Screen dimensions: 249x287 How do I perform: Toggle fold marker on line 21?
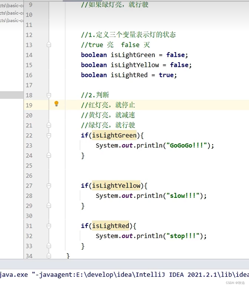[49, 125]
